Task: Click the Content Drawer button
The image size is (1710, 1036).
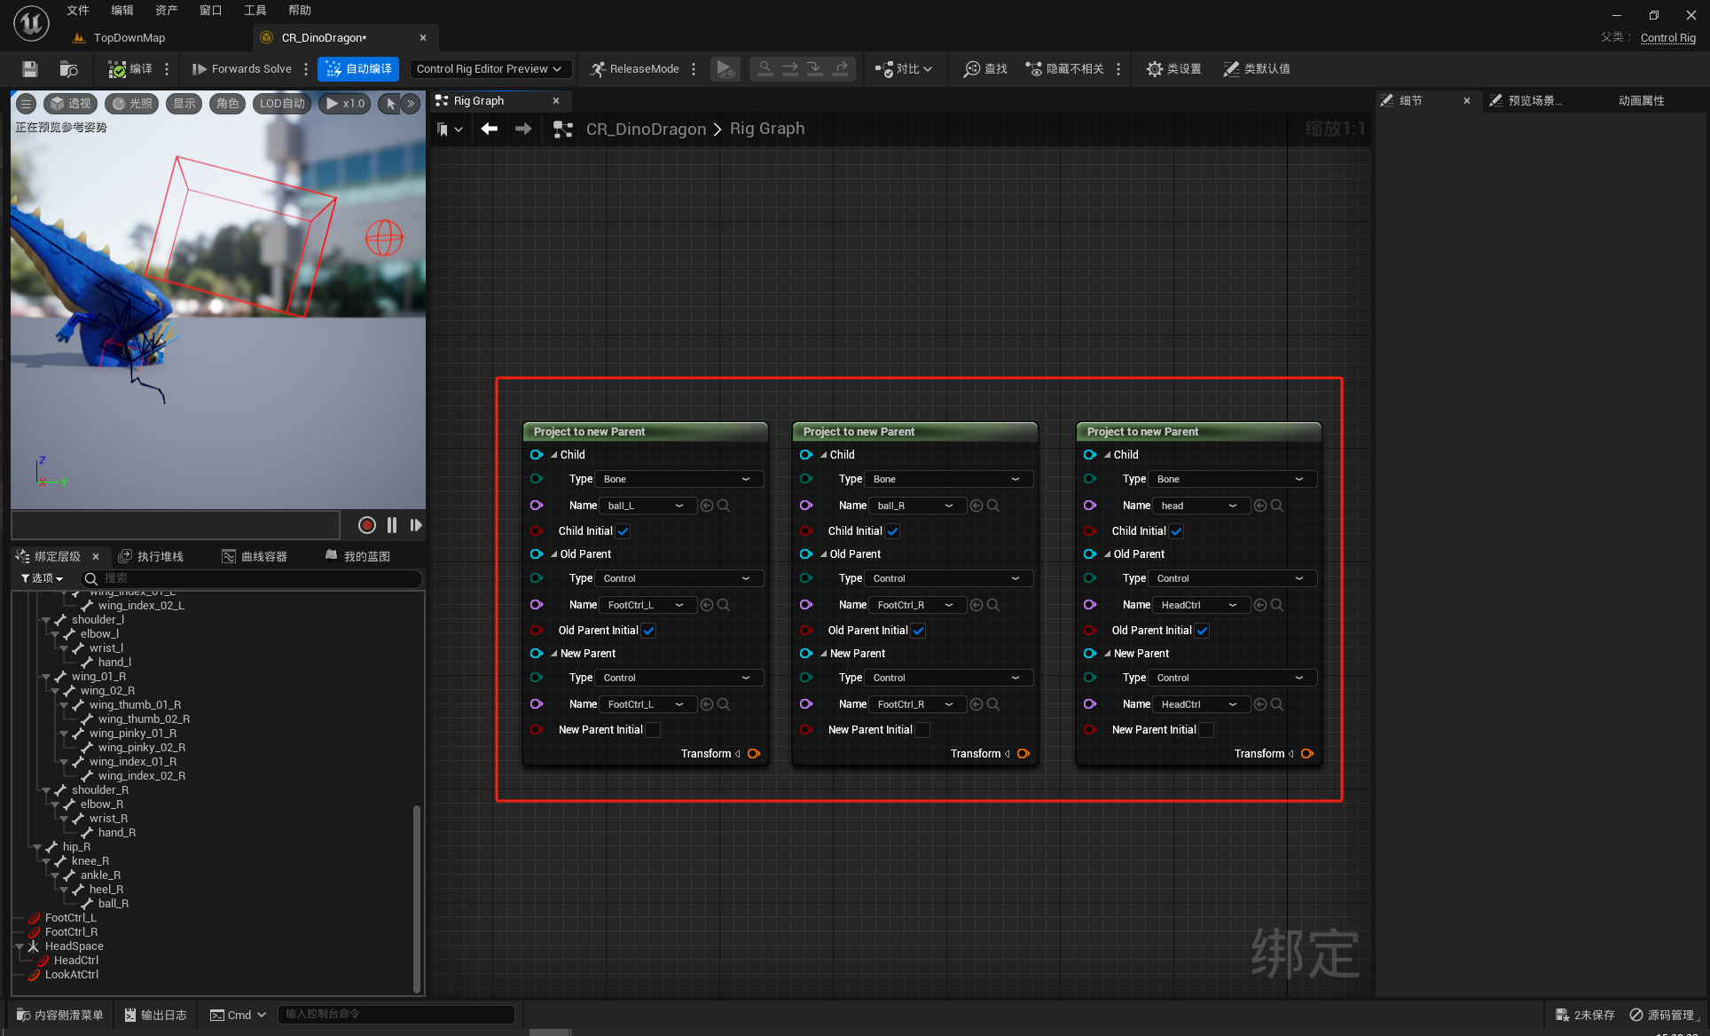Action: (x=60, y=1015)
